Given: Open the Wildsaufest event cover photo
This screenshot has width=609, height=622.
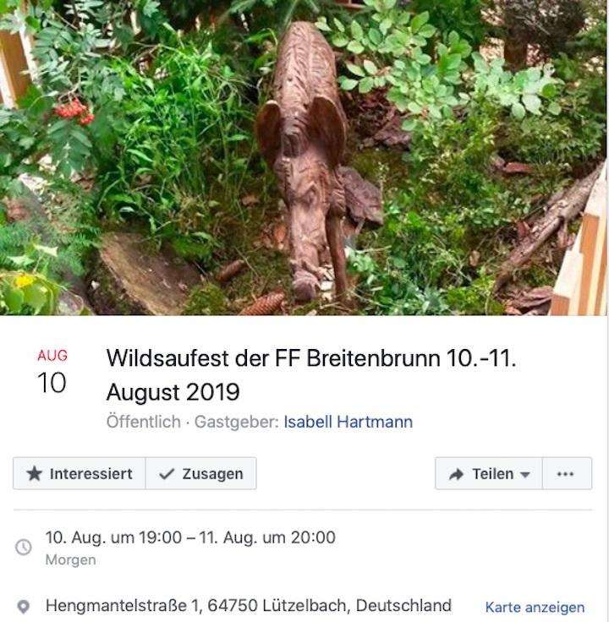Looking at the screenshot, I should click(x=304, y=157).
